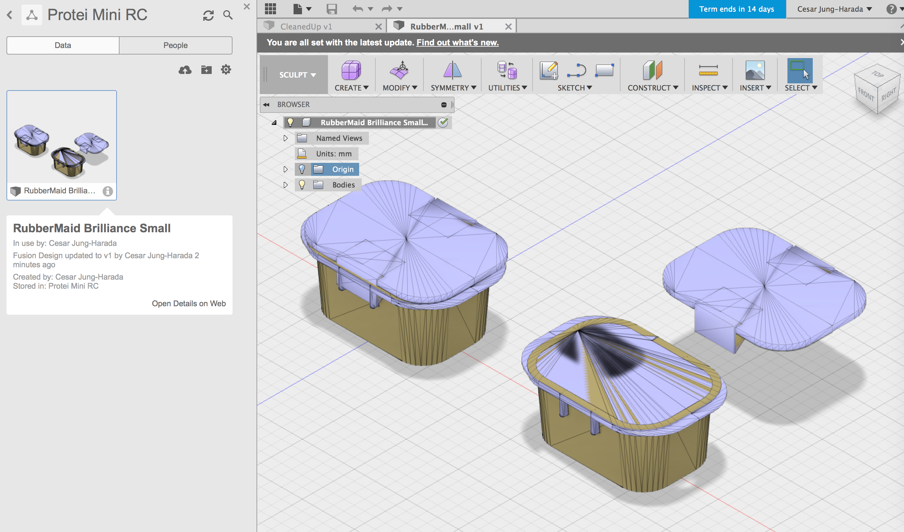Toggle Bodies folder visibility lightbulb
Viewport: 904px width, 532px height.
tap(302, 185)
